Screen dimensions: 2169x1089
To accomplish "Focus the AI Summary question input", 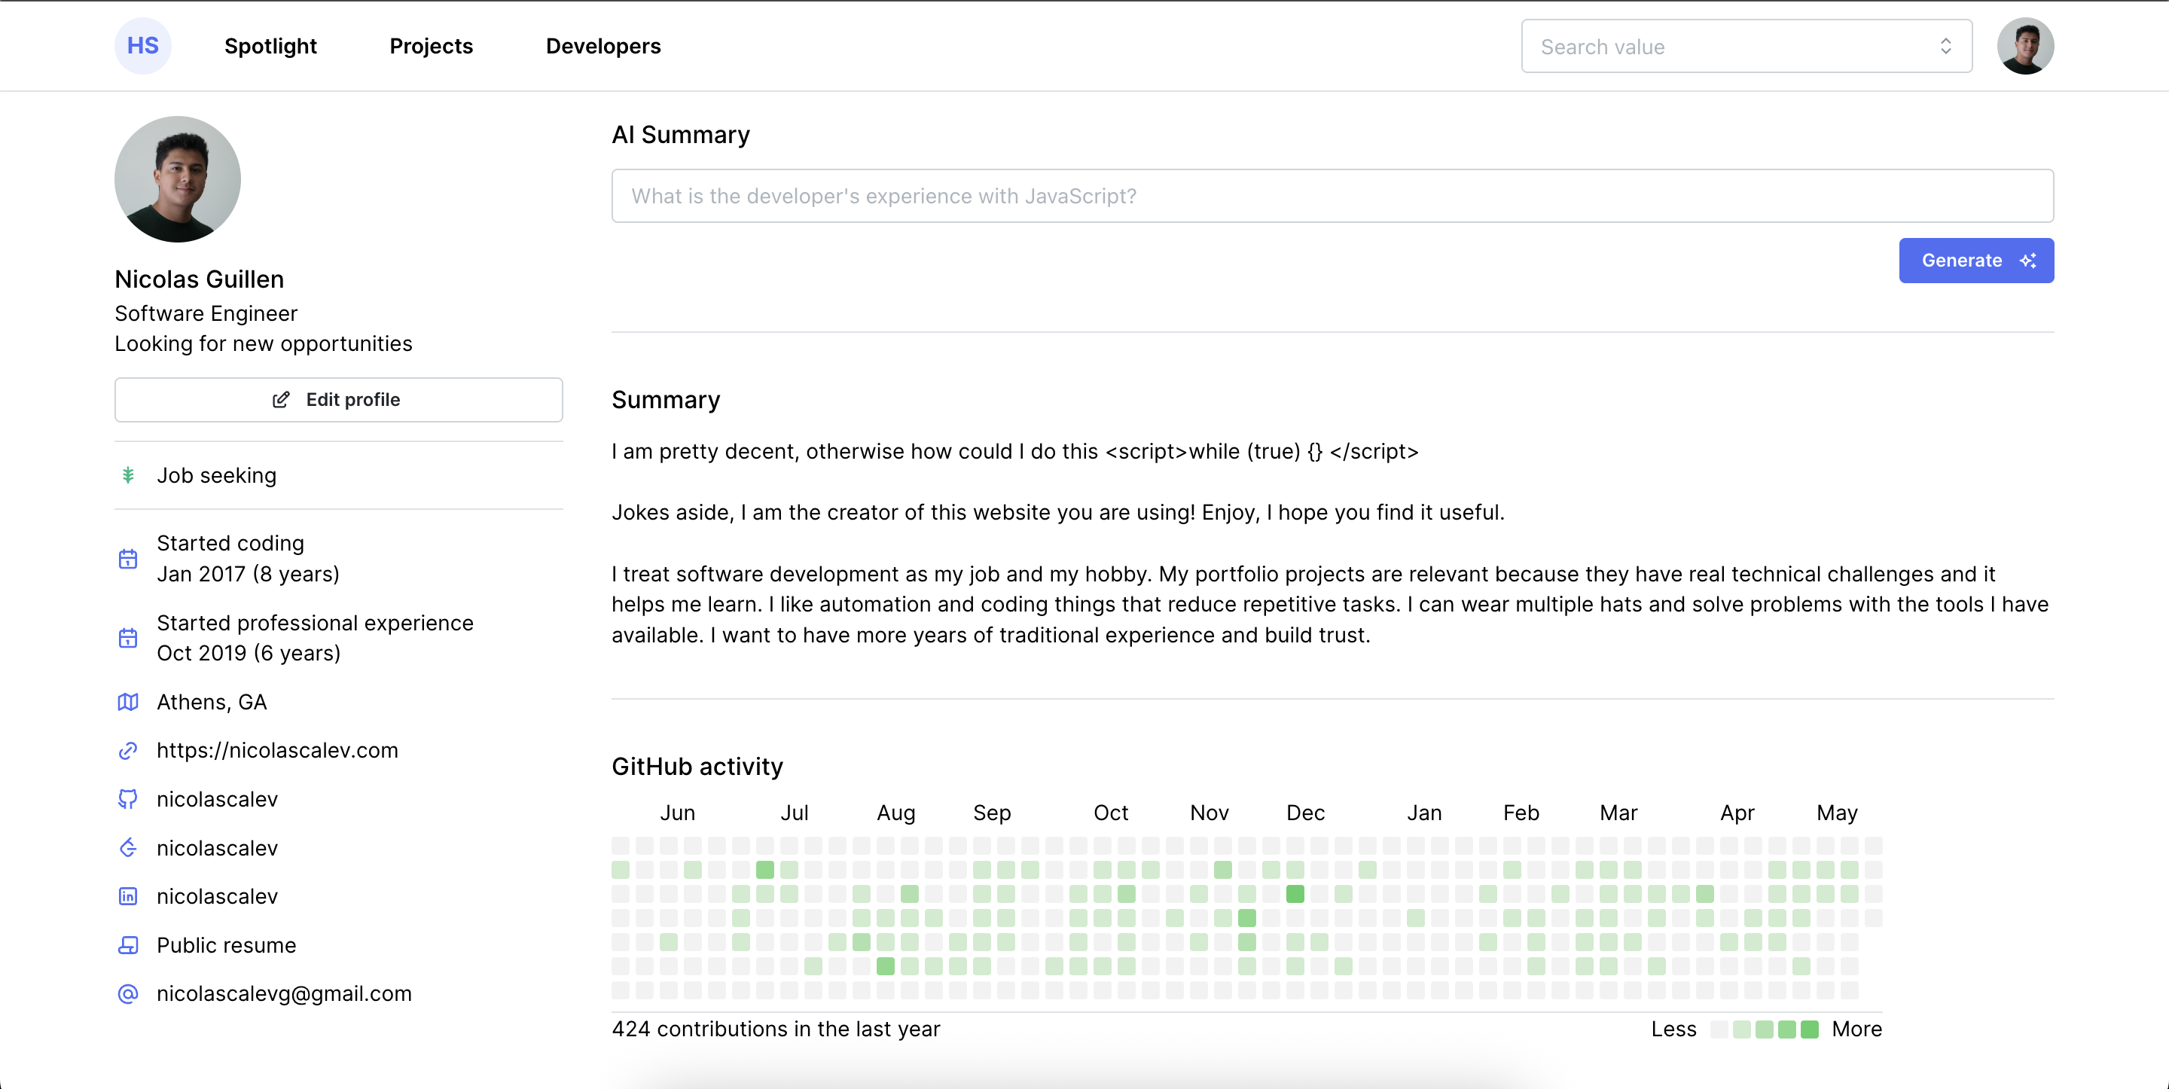I will tap(1332, 197).
